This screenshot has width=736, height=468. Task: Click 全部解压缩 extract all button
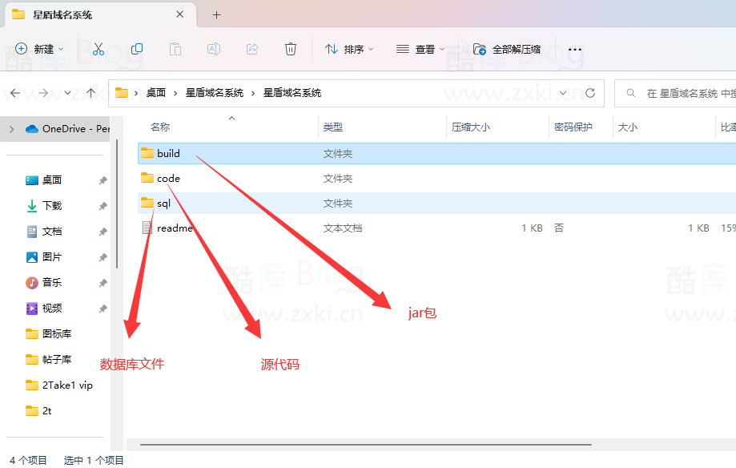(507, 49)
